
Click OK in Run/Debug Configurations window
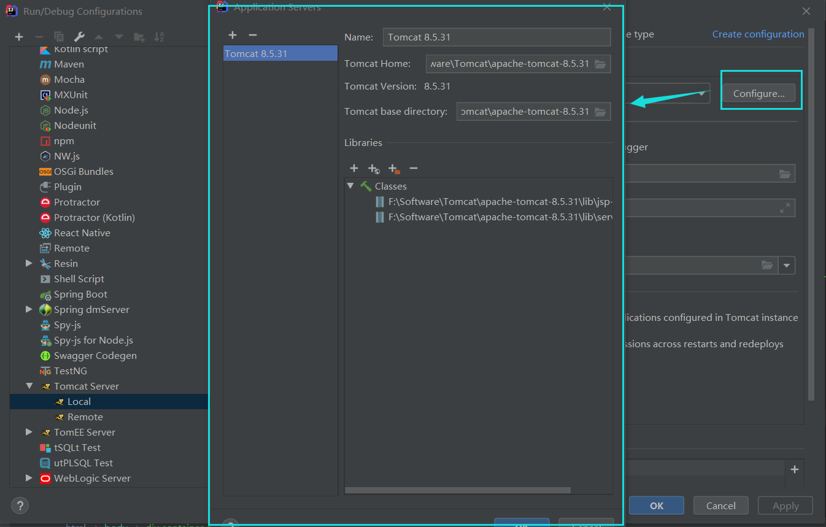click(657, 506)
